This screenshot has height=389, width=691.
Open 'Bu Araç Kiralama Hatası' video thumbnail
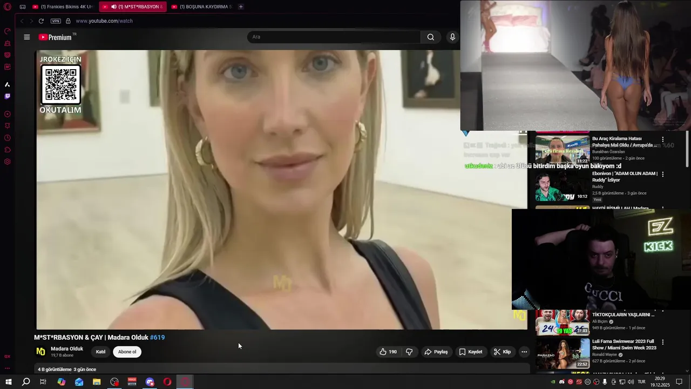click(x=563, y=150)
